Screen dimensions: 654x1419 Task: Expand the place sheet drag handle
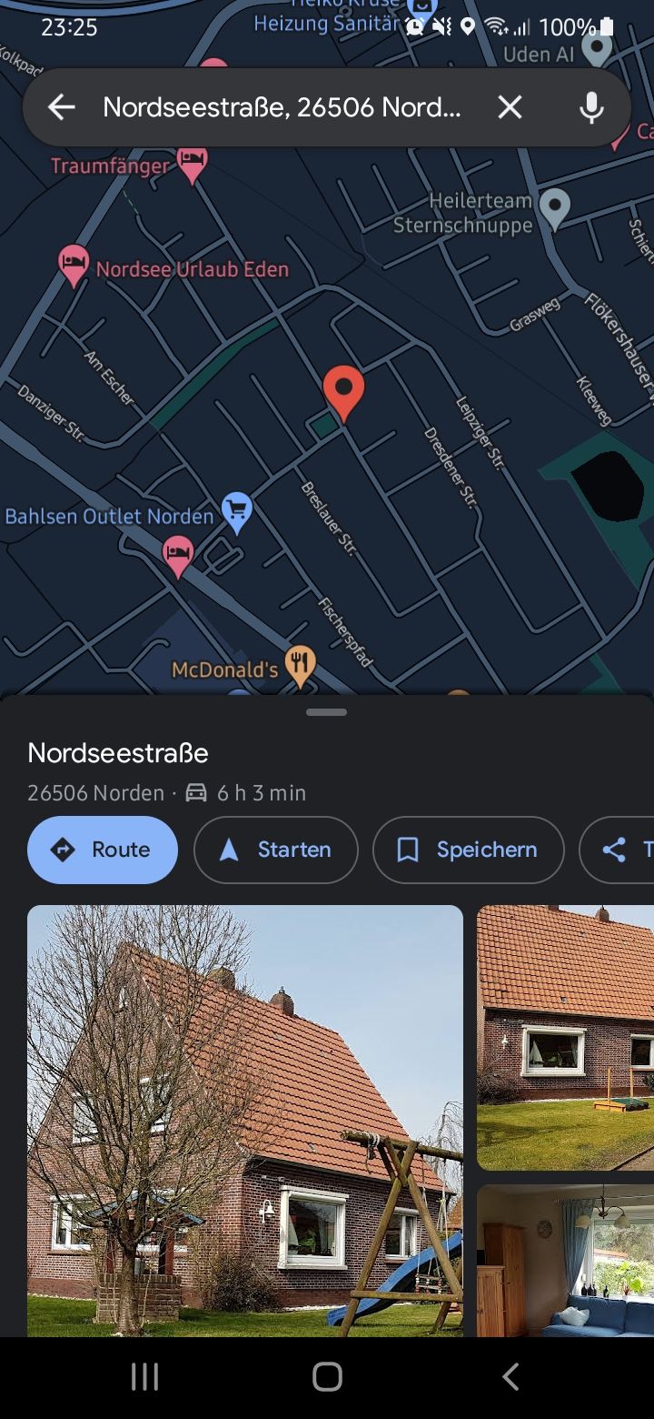tap(327, 712)
